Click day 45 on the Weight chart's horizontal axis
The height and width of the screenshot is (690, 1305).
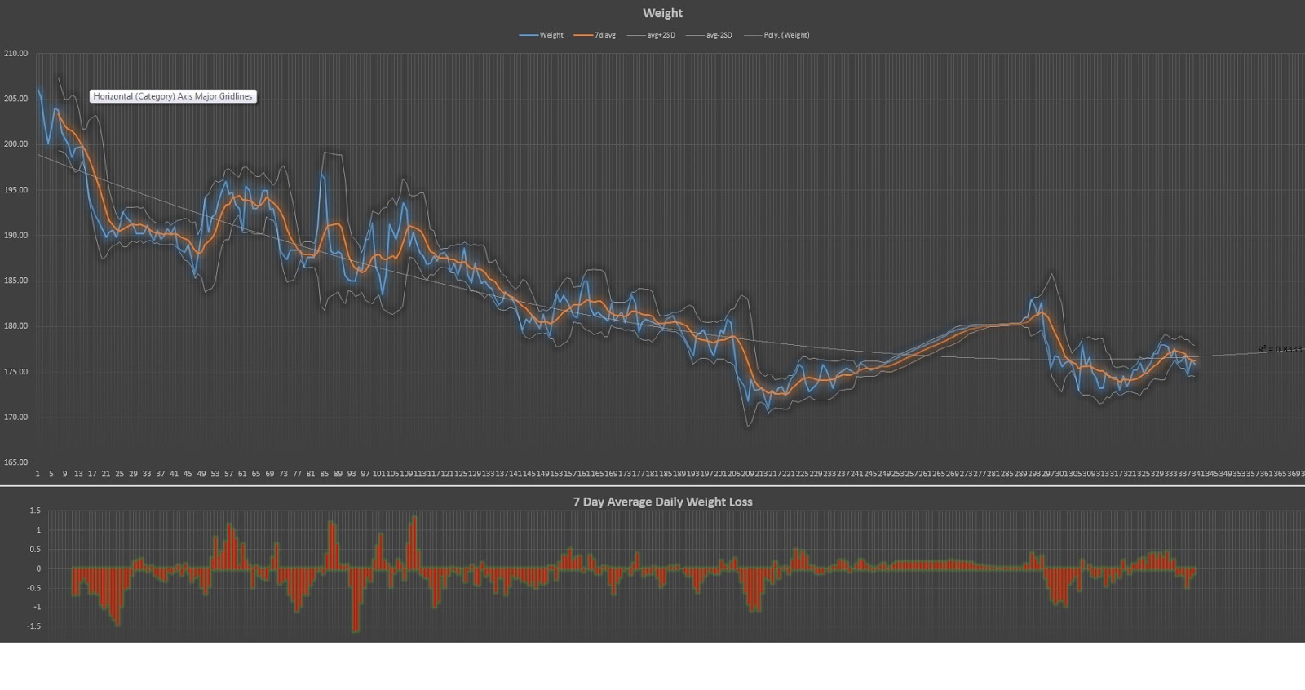tap(188, 474)
